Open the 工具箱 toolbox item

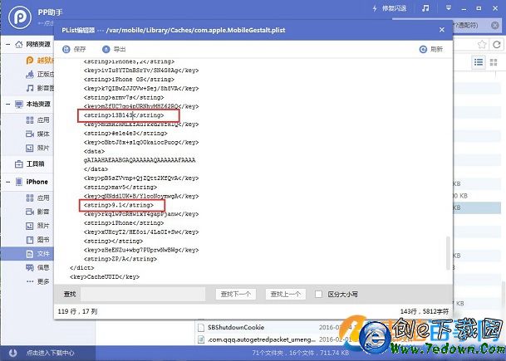click(29, 163)
